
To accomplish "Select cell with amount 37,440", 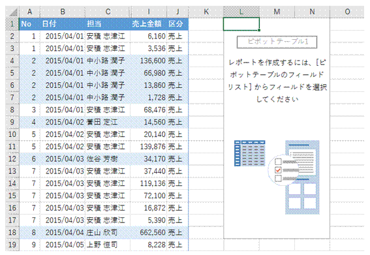I will (149, 172).
